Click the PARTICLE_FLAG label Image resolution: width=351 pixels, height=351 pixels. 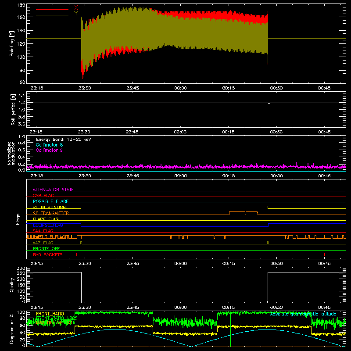[50, 237]
